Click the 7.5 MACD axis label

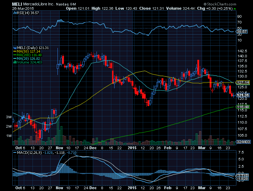click(241, 152)
